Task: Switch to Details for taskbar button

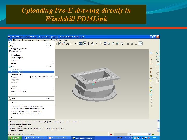Action: point(35,138)
